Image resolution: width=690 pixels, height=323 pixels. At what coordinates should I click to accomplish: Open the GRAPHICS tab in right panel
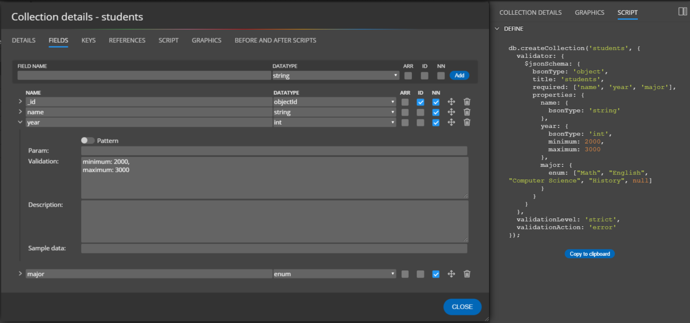pyautogui.click(x=589, y=13)
